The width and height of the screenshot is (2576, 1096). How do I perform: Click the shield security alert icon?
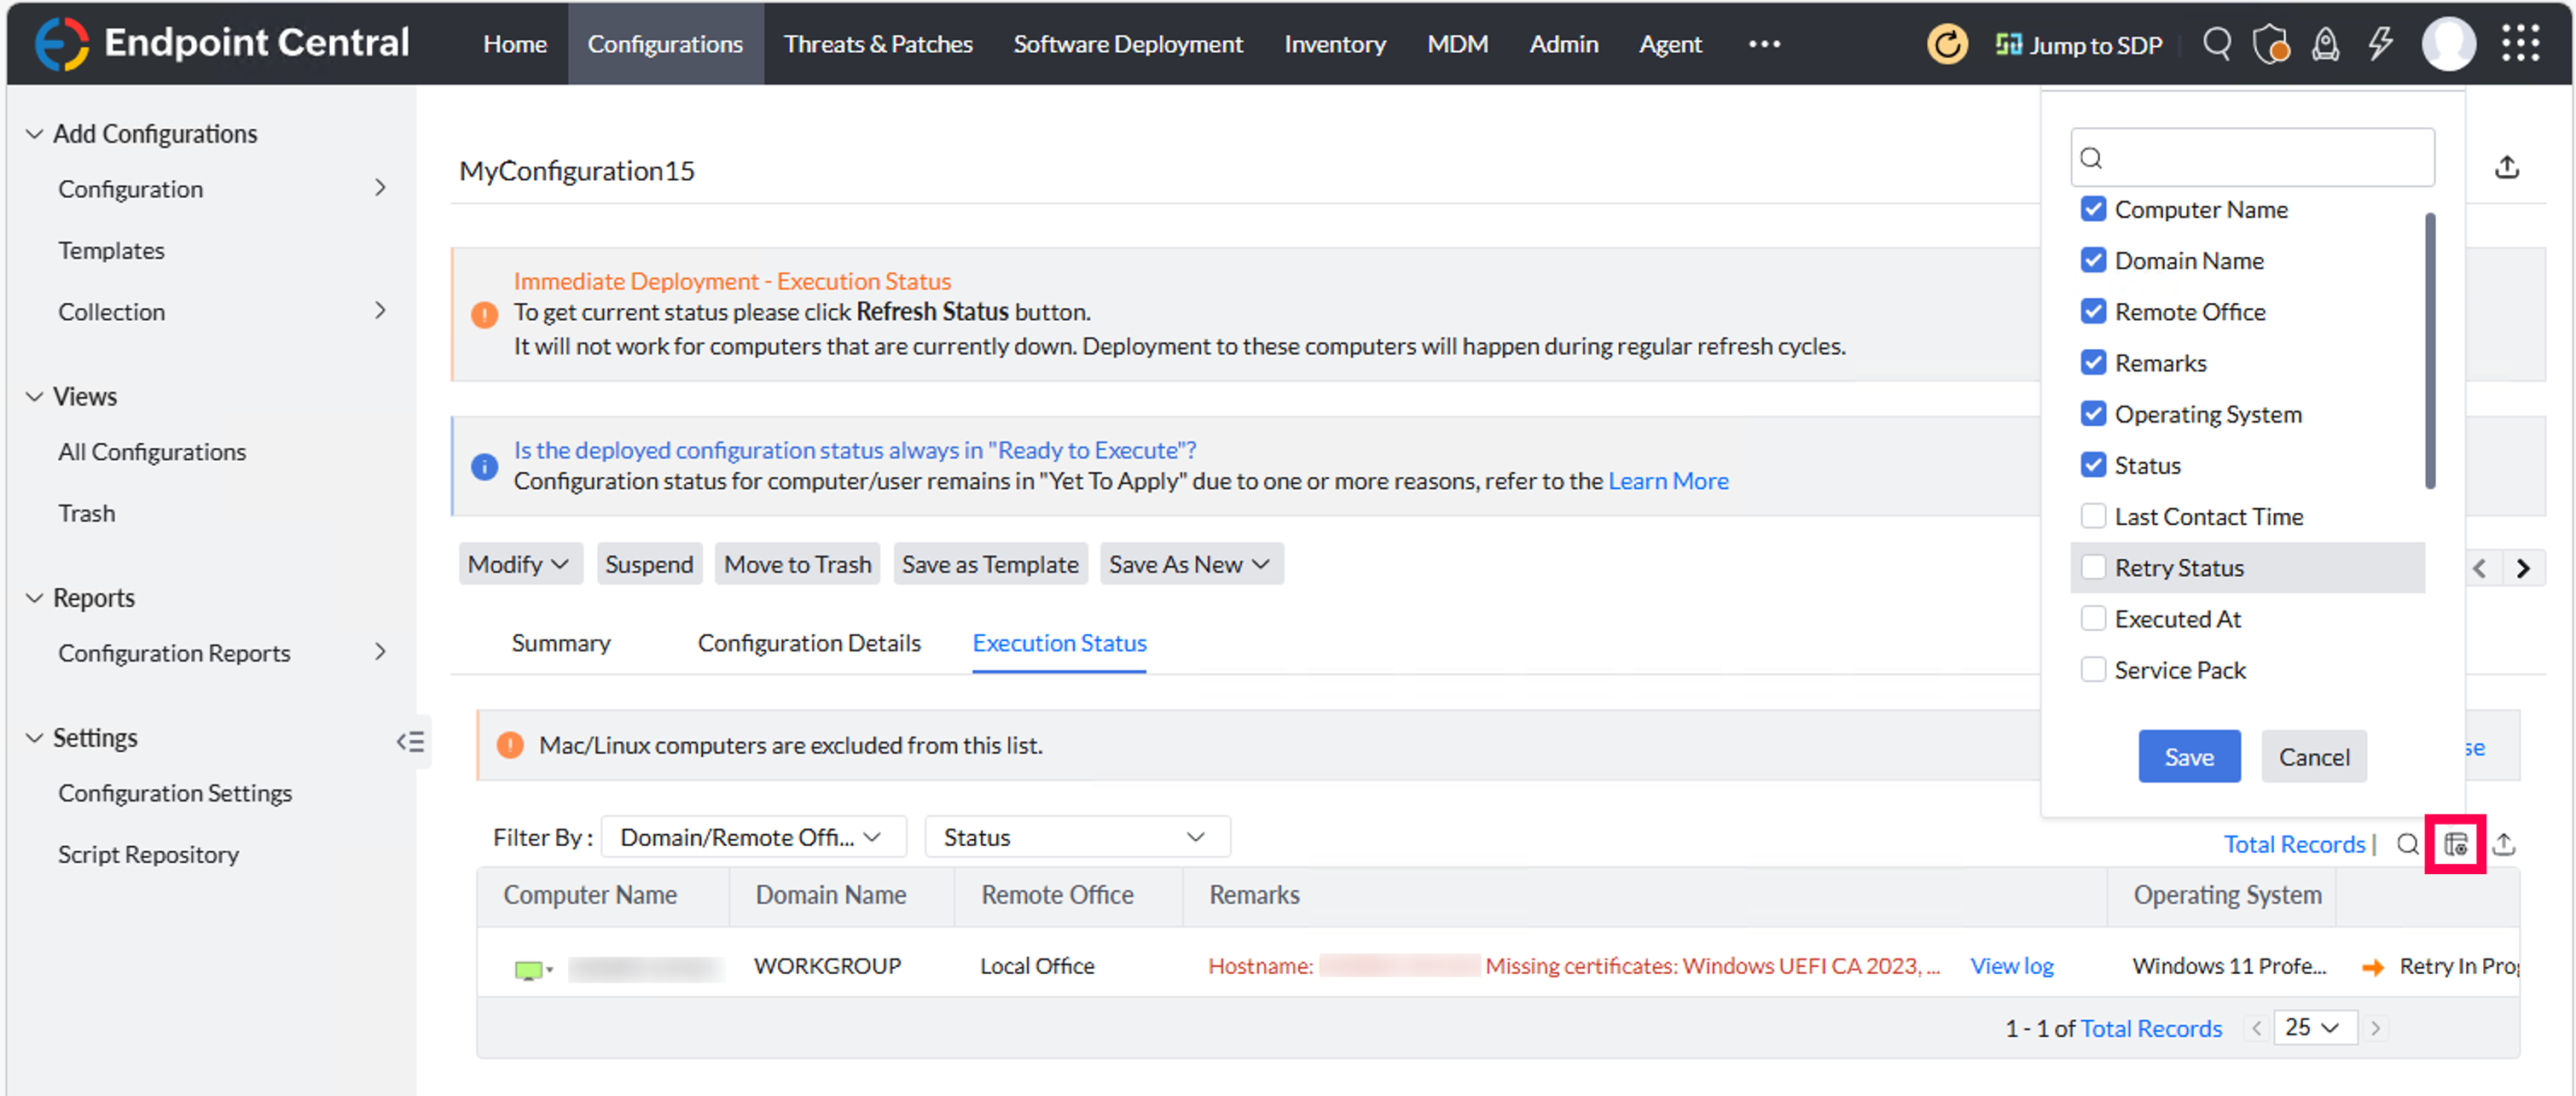point(2271,44)
